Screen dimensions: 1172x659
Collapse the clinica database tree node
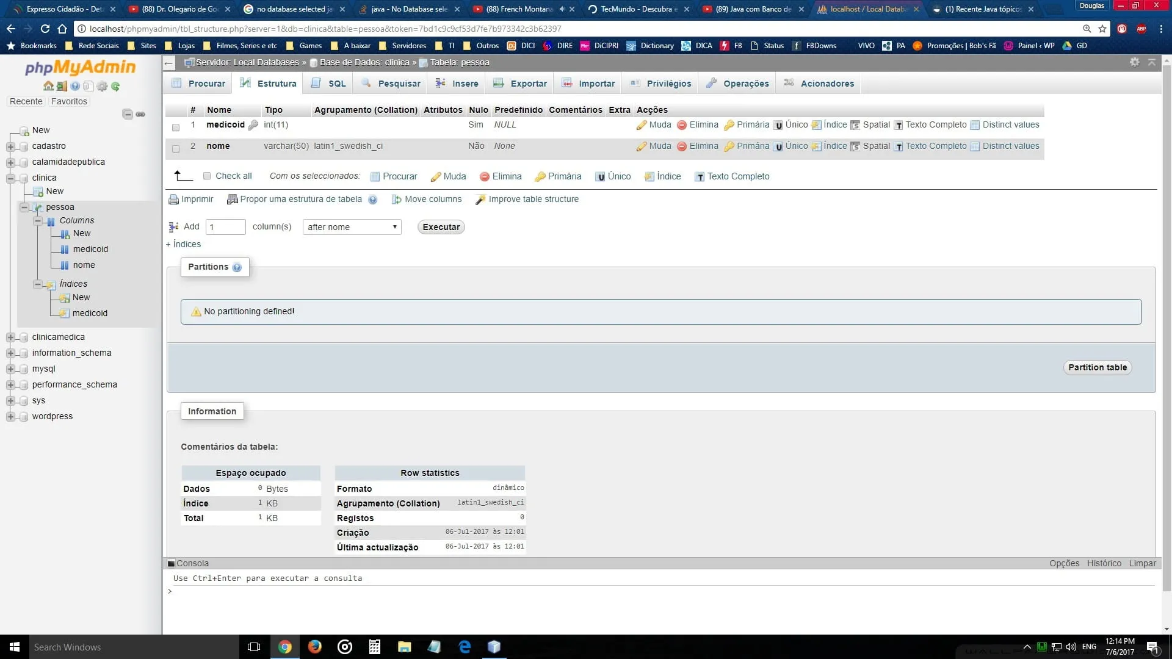[x=10, y=178]
